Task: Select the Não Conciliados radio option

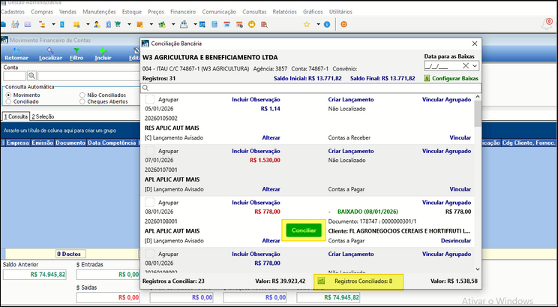Action: 82,95
